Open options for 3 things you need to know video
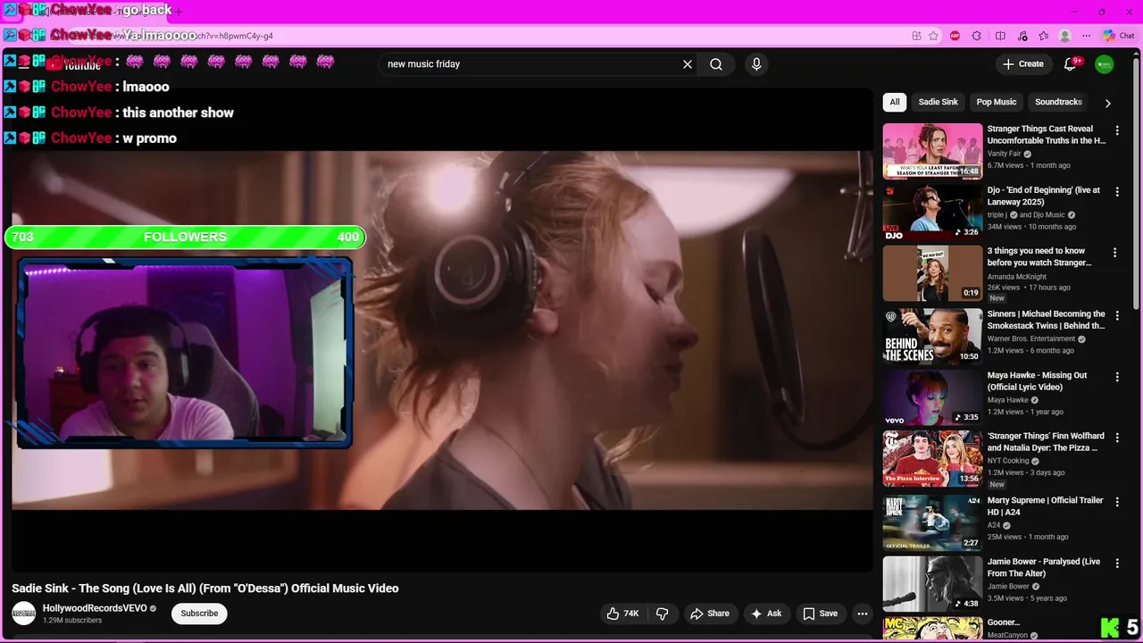 pos(1114,253)
